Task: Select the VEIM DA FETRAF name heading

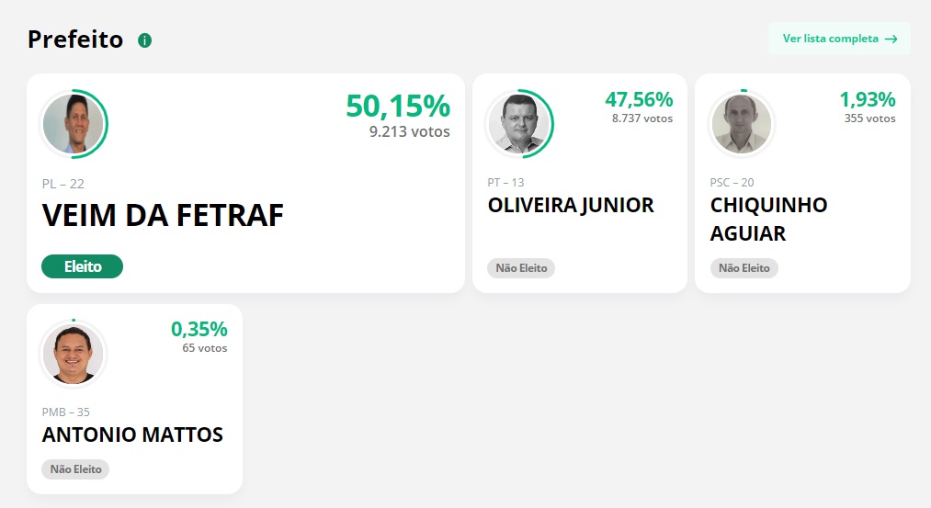Action: click(x=163, y=216)
